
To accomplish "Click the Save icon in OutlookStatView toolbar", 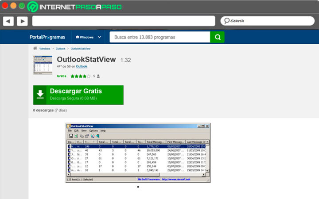I will point(70,136).
